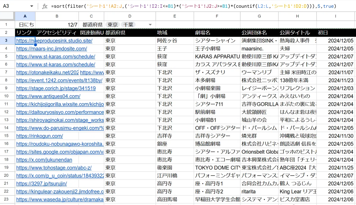The image size is (356, 205).
Task: Select the 2024/11/25 date cell
Action: (x=336, y=168)
